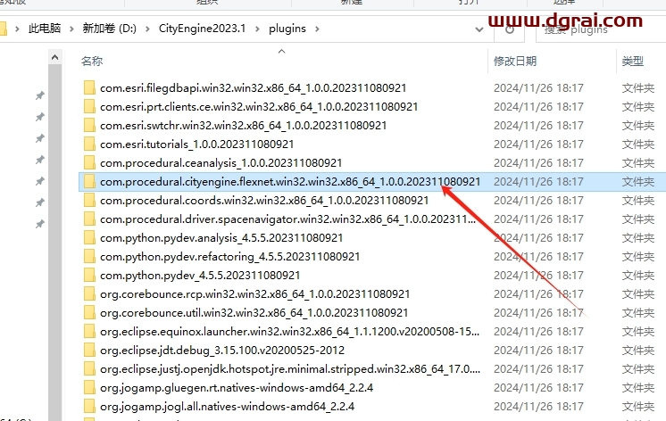
Task: Open folder icon of com.esri.filegdbapi.win32.win32.x86_64 row
Action: (89, 87)
